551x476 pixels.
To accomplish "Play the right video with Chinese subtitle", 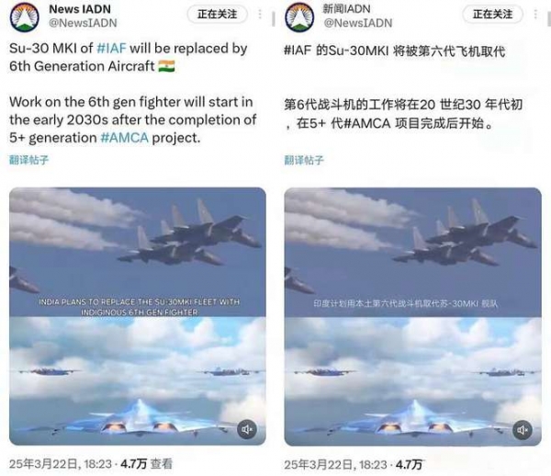I will (x=413, y=316).
